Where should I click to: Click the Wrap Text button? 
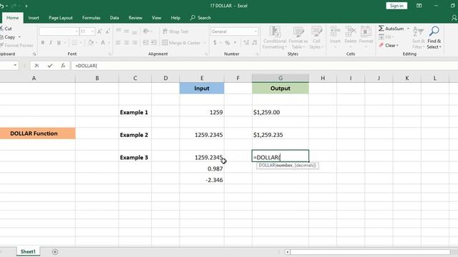click(175, 31)
